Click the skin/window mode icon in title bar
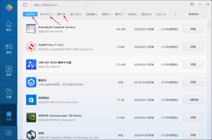Screen dimensions: 212x140 pyautogui.click(x=192, y=4)
